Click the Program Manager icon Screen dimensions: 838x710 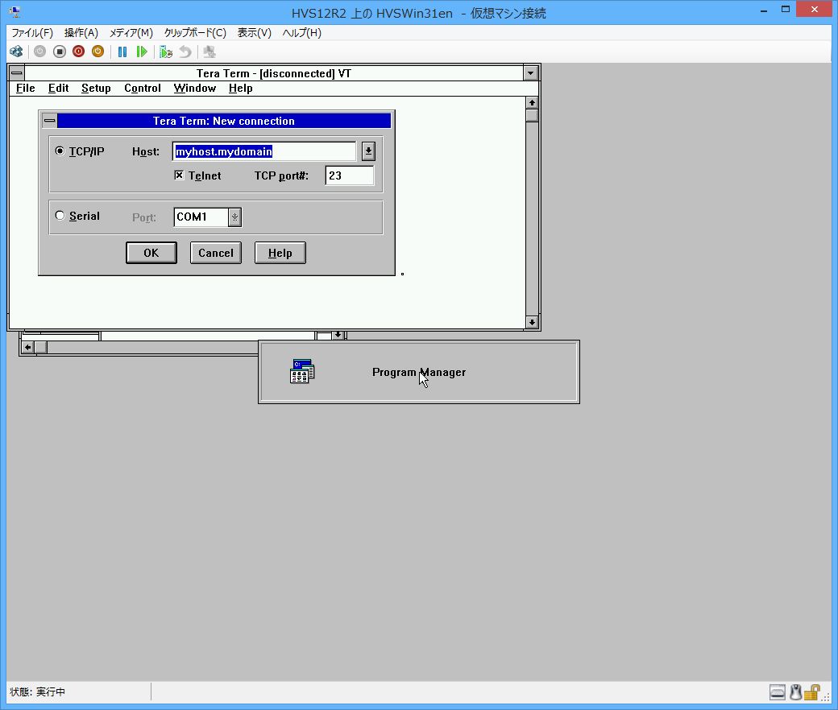tap(302, 372)
